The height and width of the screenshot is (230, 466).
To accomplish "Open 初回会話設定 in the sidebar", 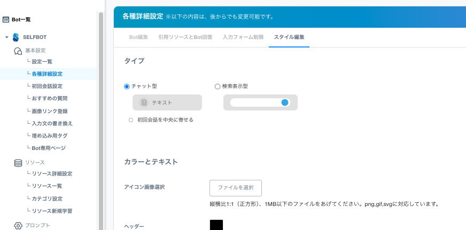I will [x=47, y=86].
